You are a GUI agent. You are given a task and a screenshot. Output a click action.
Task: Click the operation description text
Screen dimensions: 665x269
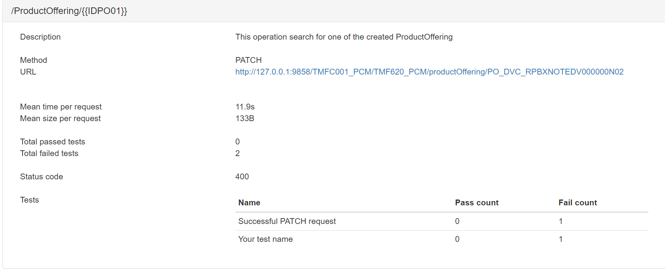[x=344, y=37]
